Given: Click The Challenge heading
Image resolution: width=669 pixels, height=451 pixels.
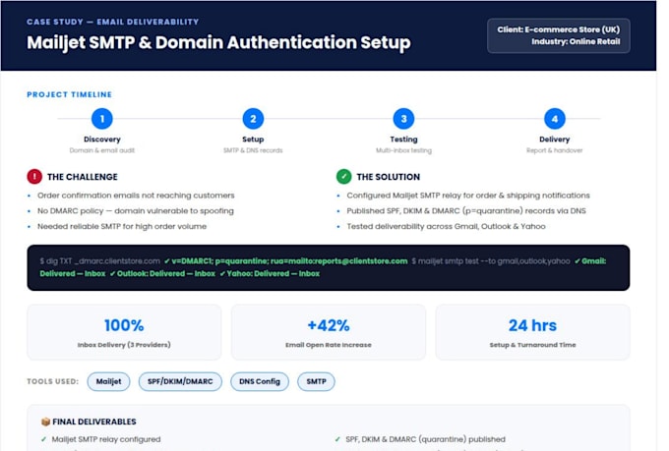Looking at the screenshot, I should coord(83,177).
